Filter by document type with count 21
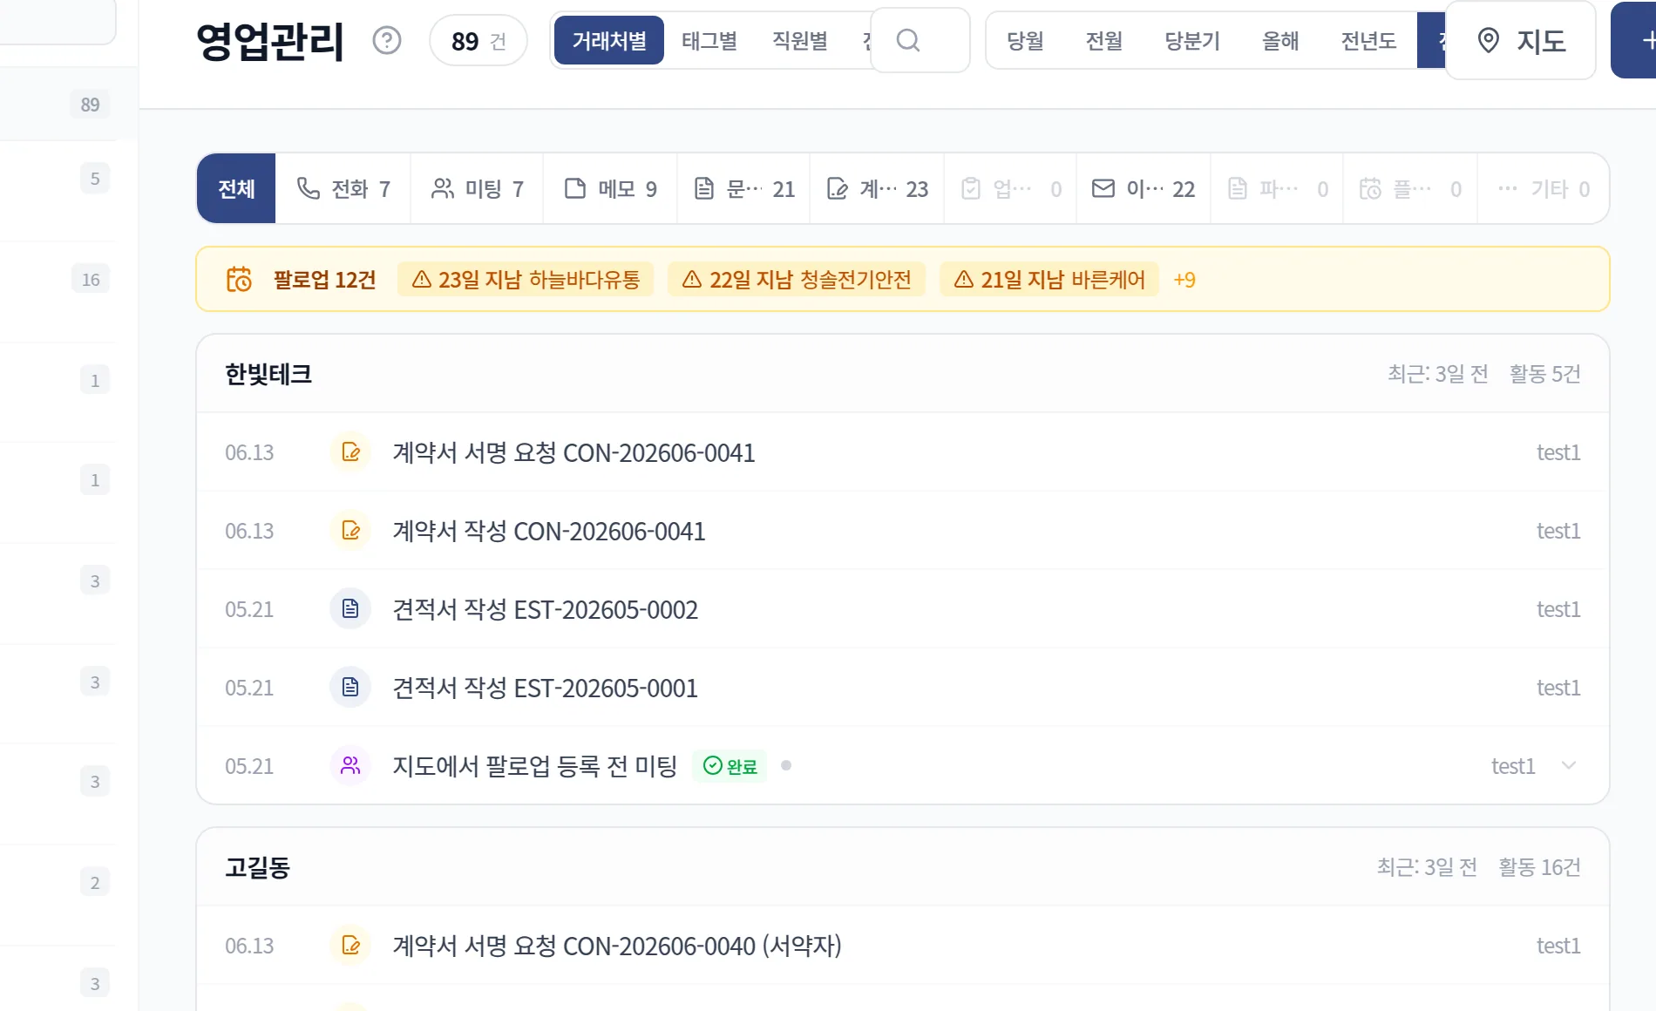 (743, 188)
